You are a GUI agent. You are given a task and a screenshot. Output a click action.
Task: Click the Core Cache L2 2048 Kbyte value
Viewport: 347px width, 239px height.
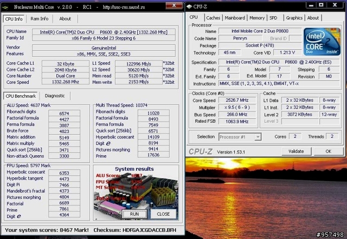(66, 70)
